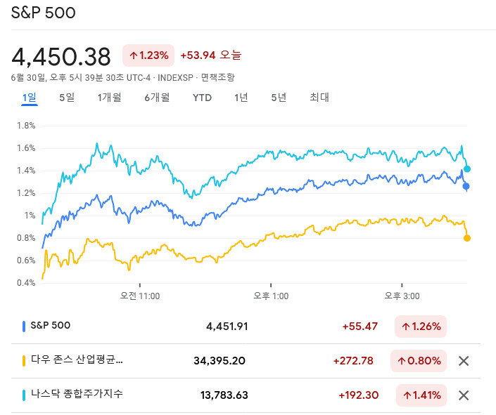This screenshot has height=415, width=496.
Task: Show the YTD chart range
Action: point(202,98)
